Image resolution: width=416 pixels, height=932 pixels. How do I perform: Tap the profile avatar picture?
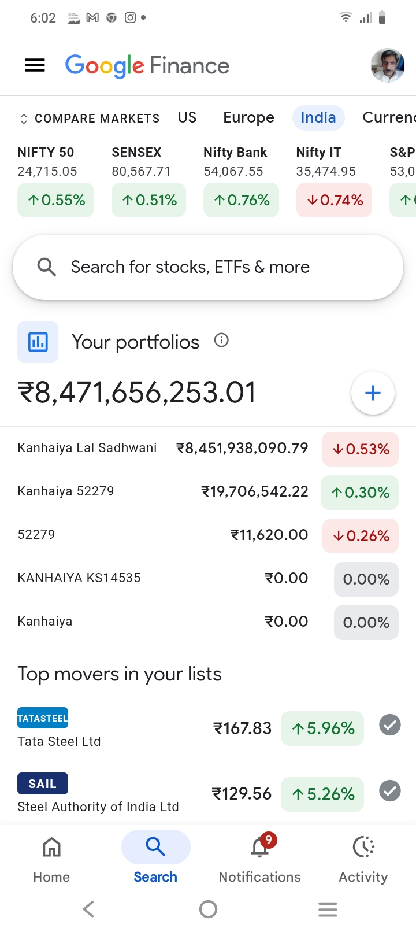tap(387, 65)
